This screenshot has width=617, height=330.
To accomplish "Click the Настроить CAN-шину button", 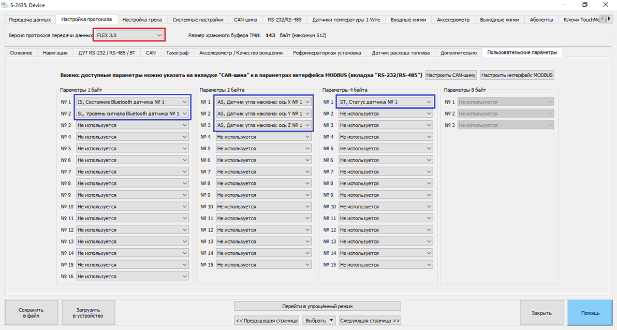I will [x=451, y=75].
